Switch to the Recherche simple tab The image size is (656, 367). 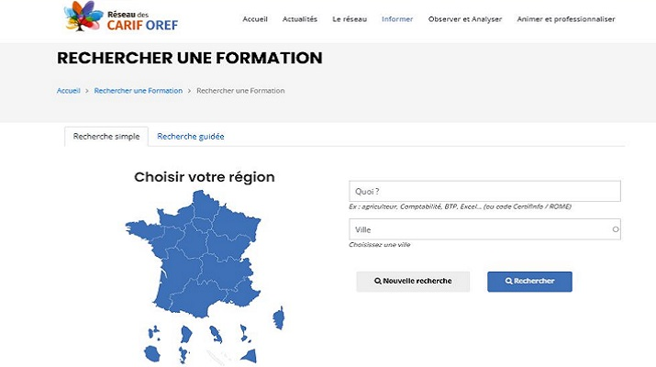coord(106,136)
